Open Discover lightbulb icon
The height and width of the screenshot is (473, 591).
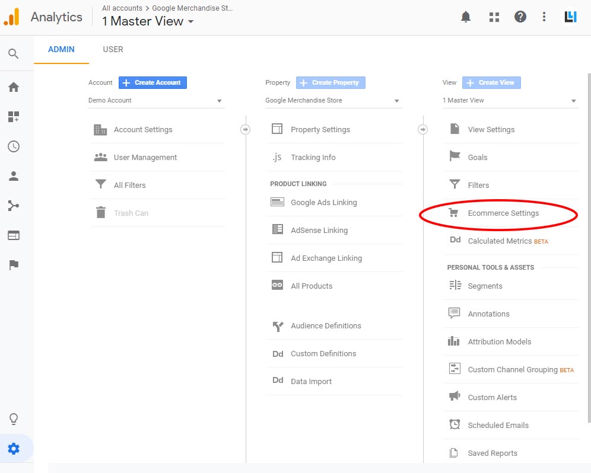13,419
